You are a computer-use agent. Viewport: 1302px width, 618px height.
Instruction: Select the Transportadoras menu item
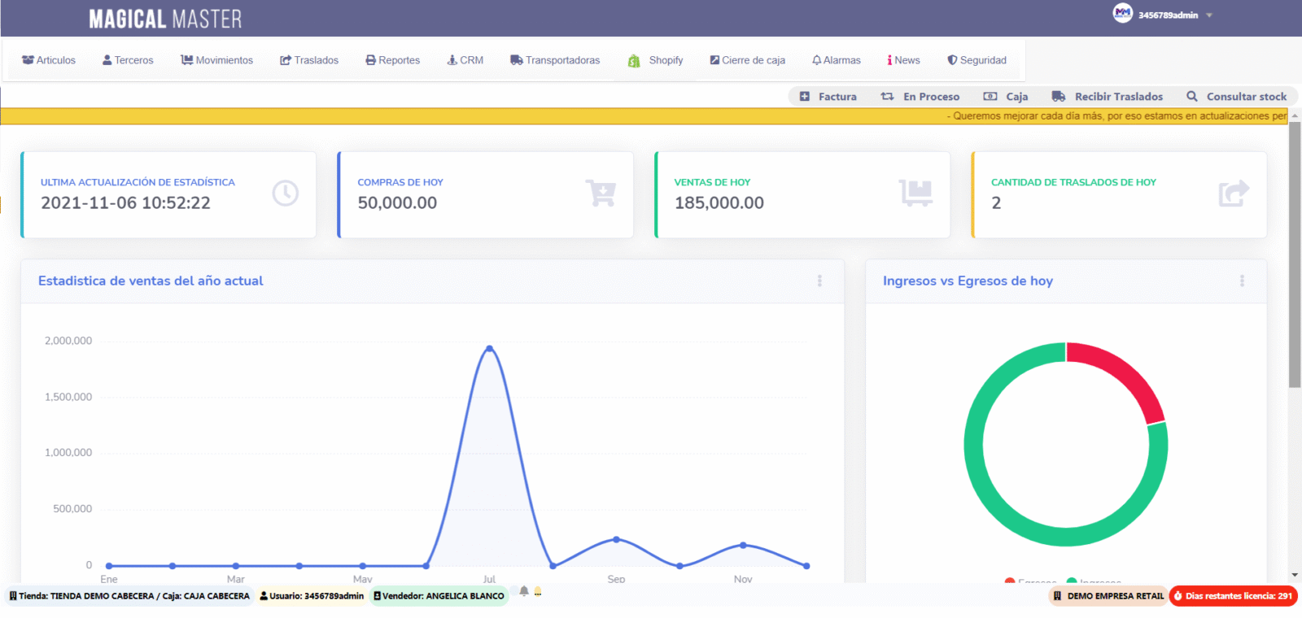click(555, 60)
